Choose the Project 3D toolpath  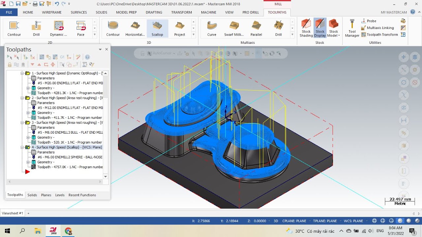pyautogui.click(x=180, y=29)
